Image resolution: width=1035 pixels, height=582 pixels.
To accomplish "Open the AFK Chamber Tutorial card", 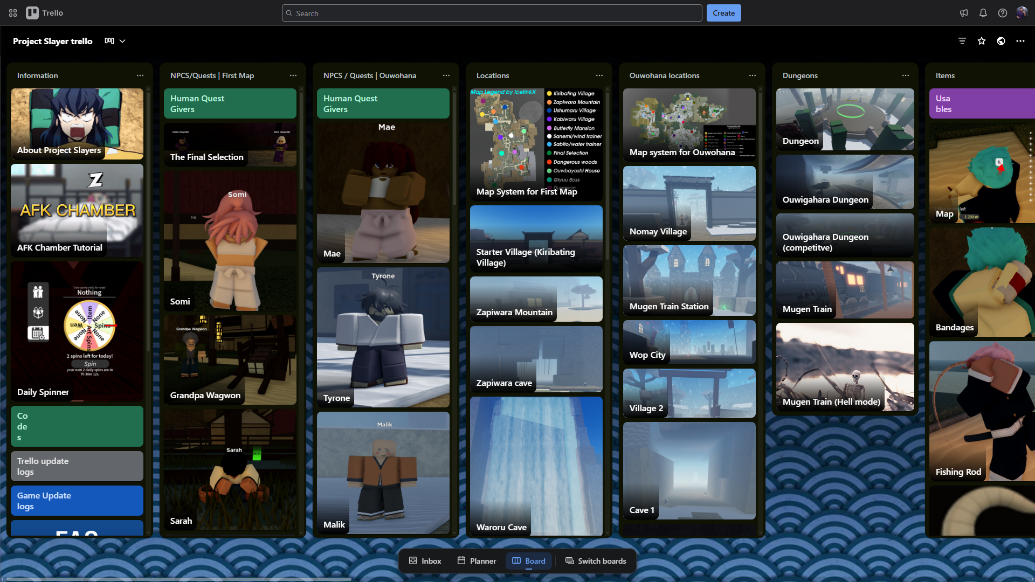I will (x=77, y=210).
